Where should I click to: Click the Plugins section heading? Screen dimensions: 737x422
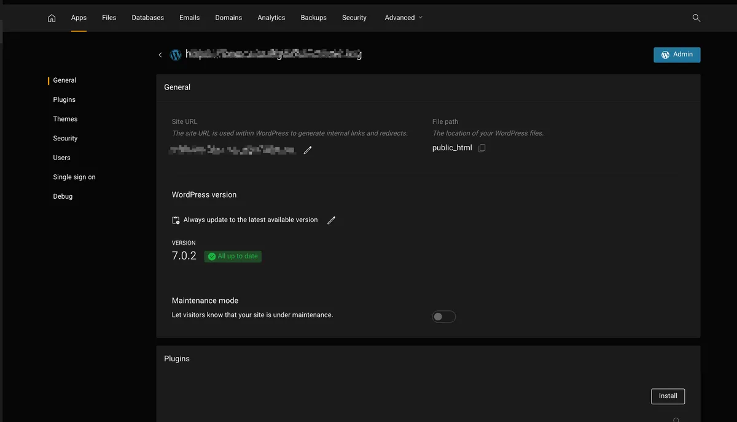(x=177, y=359)
